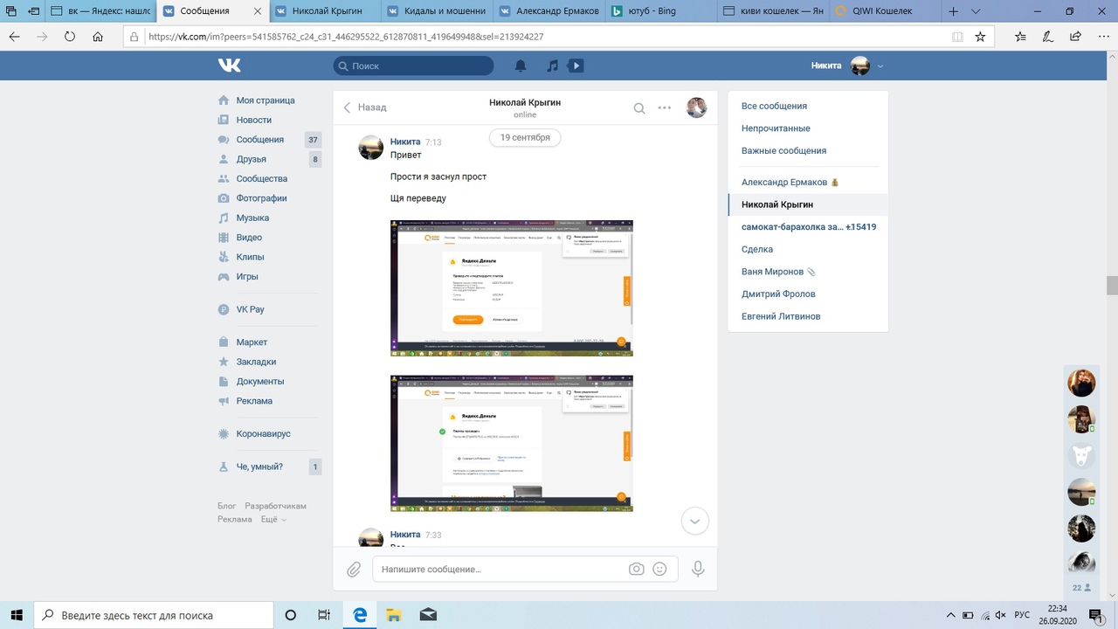The width and height of the screenshot is (1118, 629).
Task: Expand the Ещё footer menu
Action: (x=273, y=519)
